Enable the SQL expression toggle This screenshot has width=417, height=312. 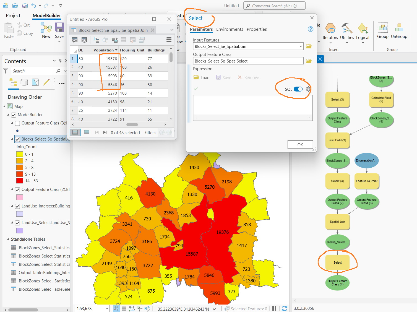click(298, 89)
